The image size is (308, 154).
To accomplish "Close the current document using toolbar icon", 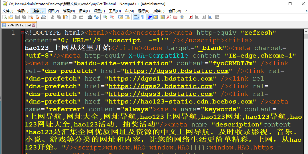I will [31, 17].
